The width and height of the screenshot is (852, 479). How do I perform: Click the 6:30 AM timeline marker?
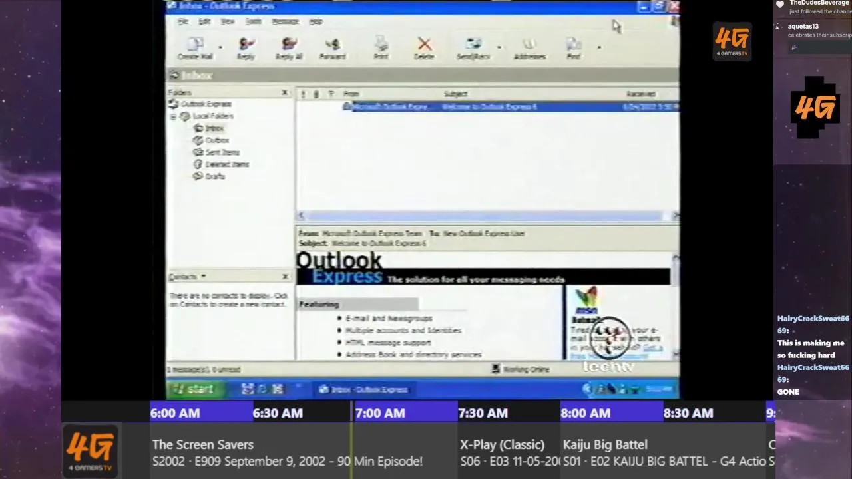click(278, 413)
